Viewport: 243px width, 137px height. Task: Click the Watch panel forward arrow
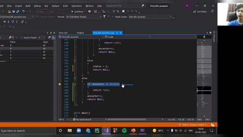21,38
